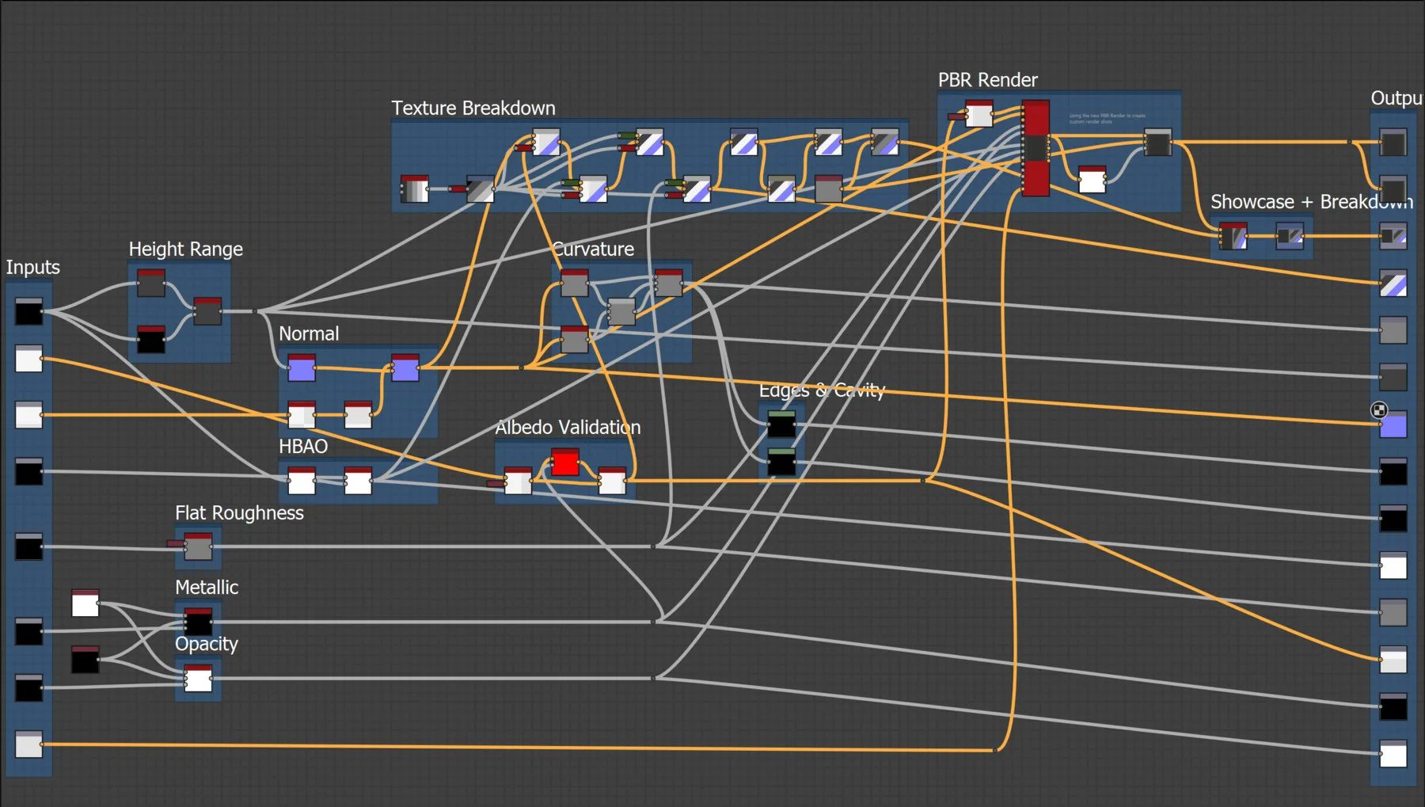Select the lower black Edges & Cavity node
Image resolution: width=1425 pixels, height=807 pixels.
click(x=781, y=462)
